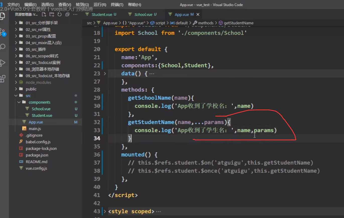
Task: Close the App.vue editor tab
Action: [198, 15]
